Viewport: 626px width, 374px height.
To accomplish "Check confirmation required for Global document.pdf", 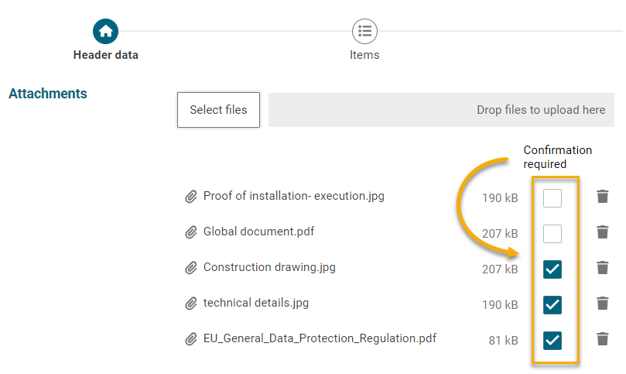I will coord(552,234).
